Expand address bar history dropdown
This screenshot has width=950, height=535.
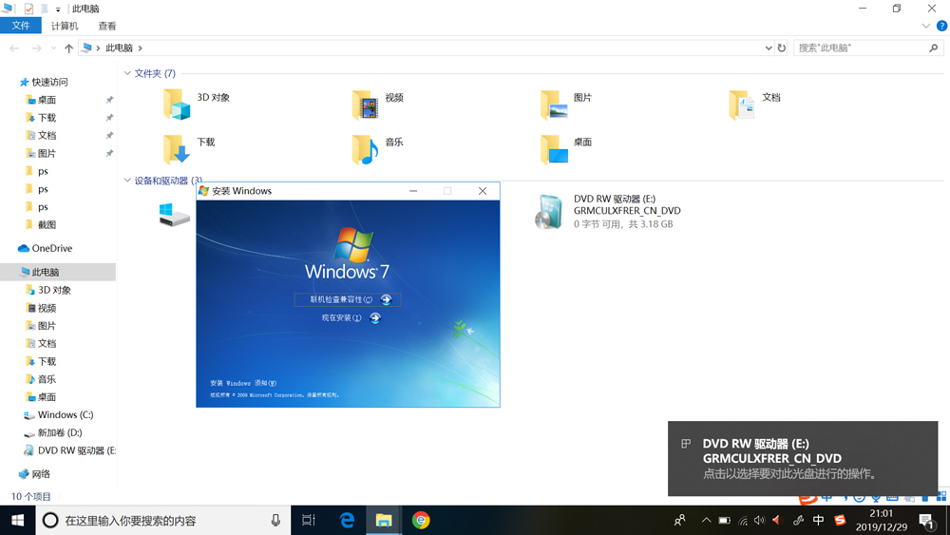coord(769,48)
